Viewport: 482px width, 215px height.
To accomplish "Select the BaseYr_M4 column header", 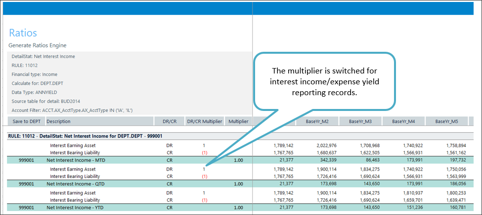I will tap(403, 121).
